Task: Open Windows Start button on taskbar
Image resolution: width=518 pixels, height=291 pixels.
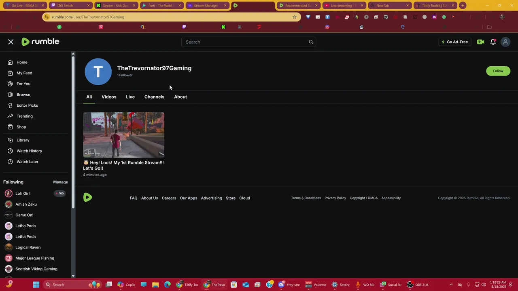Action: click(x=36, y=285)
